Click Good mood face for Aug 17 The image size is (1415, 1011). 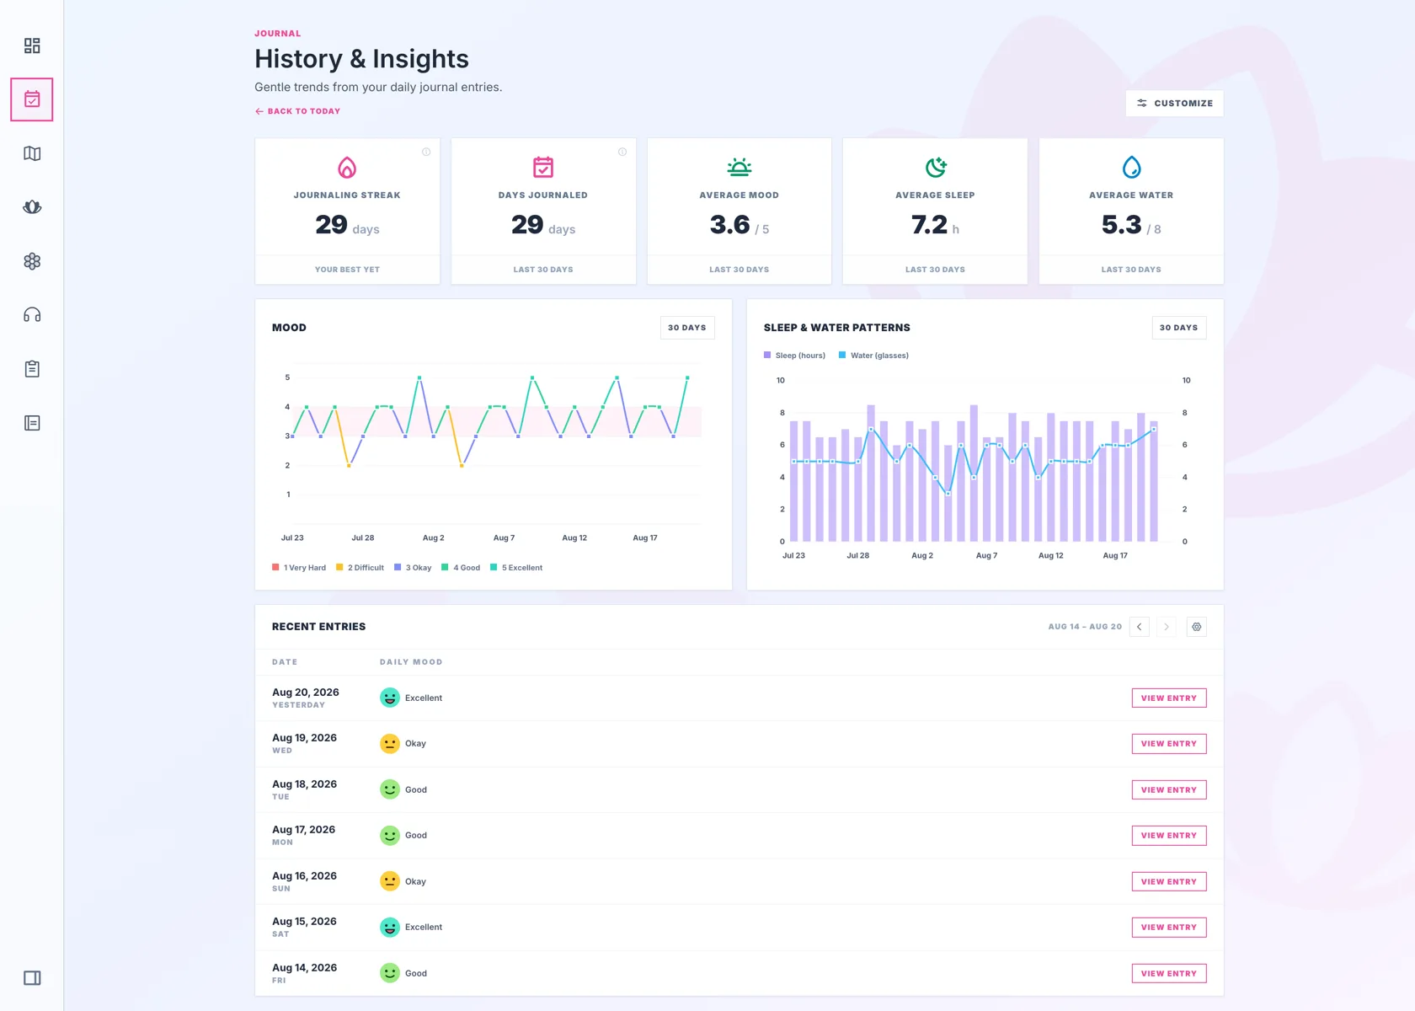(390, 836)
